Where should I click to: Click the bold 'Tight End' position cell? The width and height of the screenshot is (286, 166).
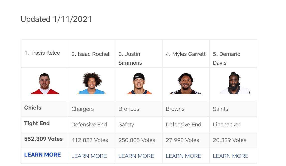(x=37, y=123)
